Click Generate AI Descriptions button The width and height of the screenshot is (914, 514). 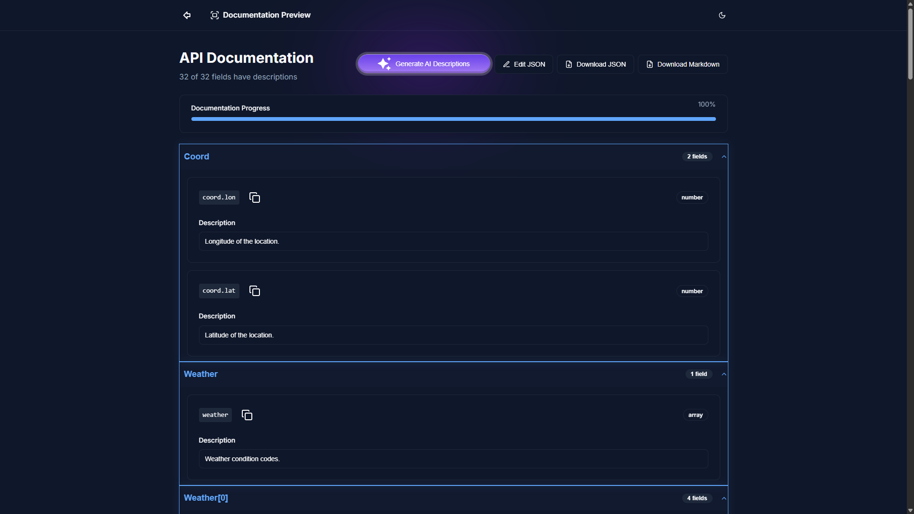point(424,64)
